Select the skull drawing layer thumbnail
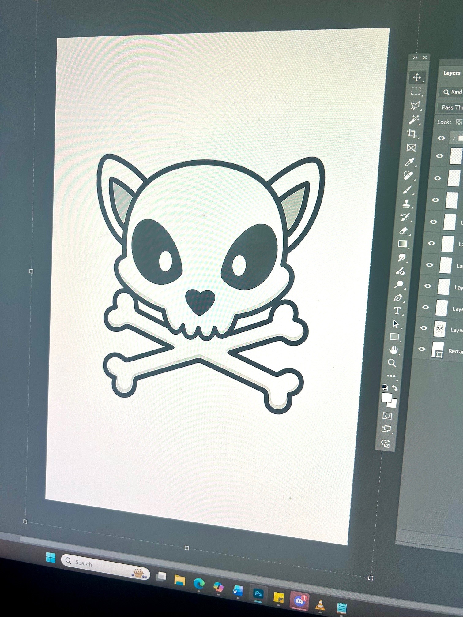The height and width of the screenshot is (617, 463). click(x=439, y=329)
